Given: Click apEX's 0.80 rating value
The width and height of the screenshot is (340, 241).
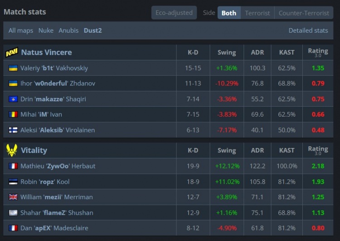Looking at the screenshot, I should (318, 228).
